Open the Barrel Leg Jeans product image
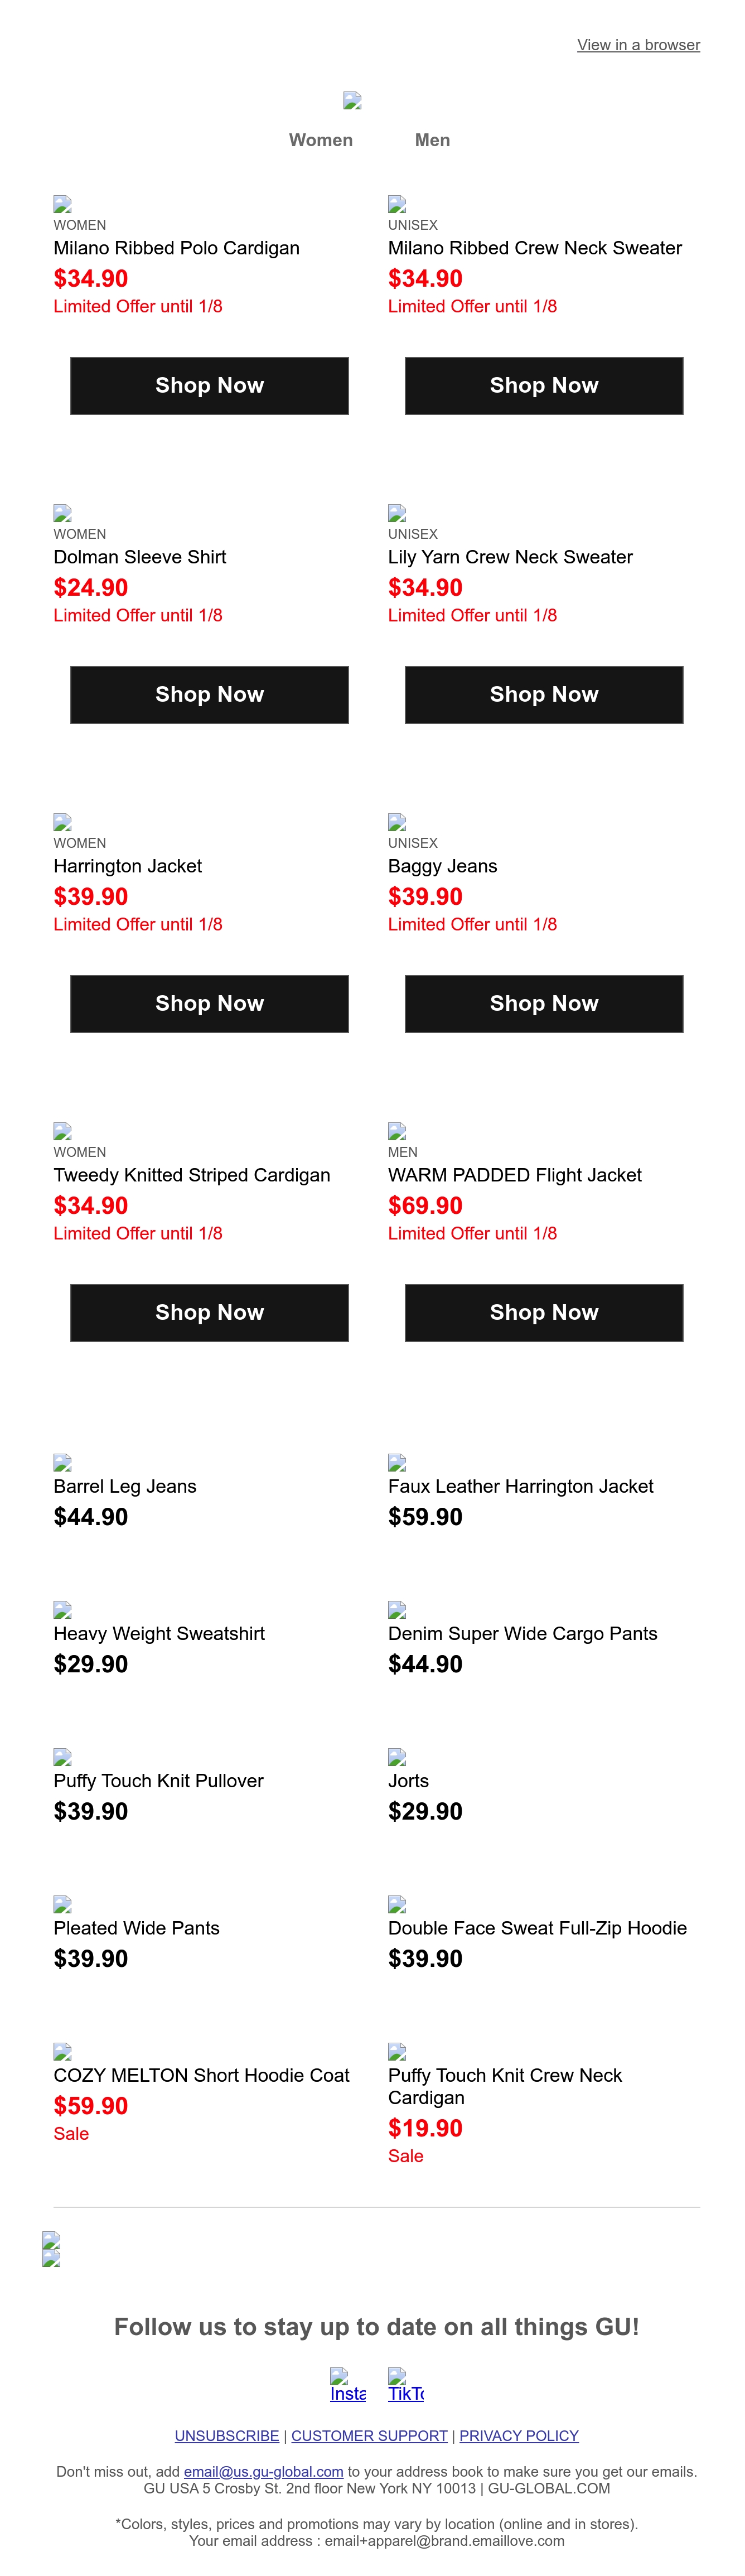 [62, 1462]
